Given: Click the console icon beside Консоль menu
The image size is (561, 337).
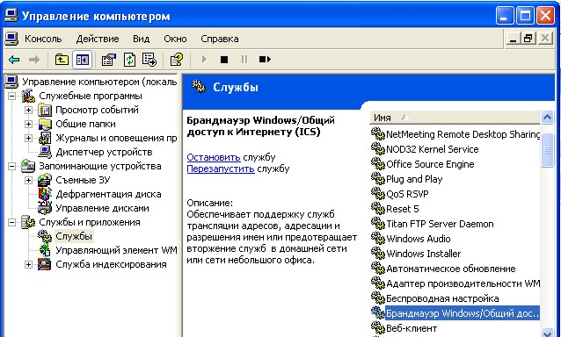Looking at the screenshot, I should [11, 39].
